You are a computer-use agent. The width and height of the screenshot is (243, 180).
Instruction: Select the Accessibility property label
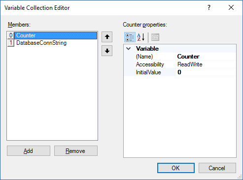150,64
